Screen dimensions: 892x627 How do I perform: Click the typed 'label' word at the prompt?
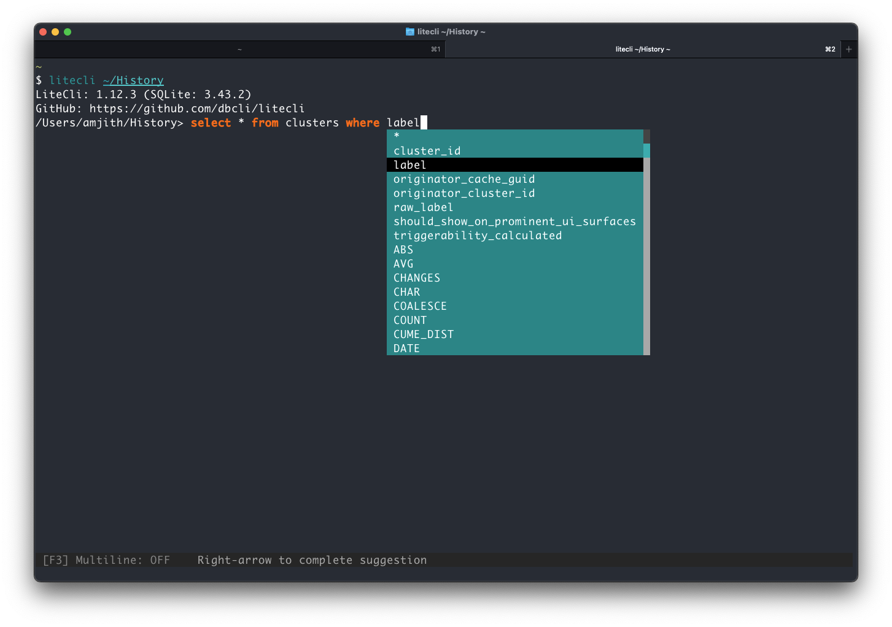coord(403,123)
